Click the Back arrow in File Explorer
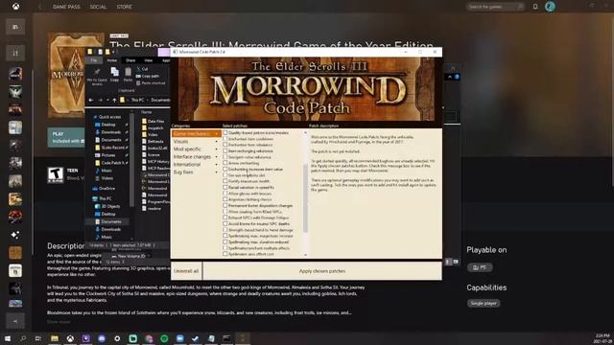 (91, 100)
